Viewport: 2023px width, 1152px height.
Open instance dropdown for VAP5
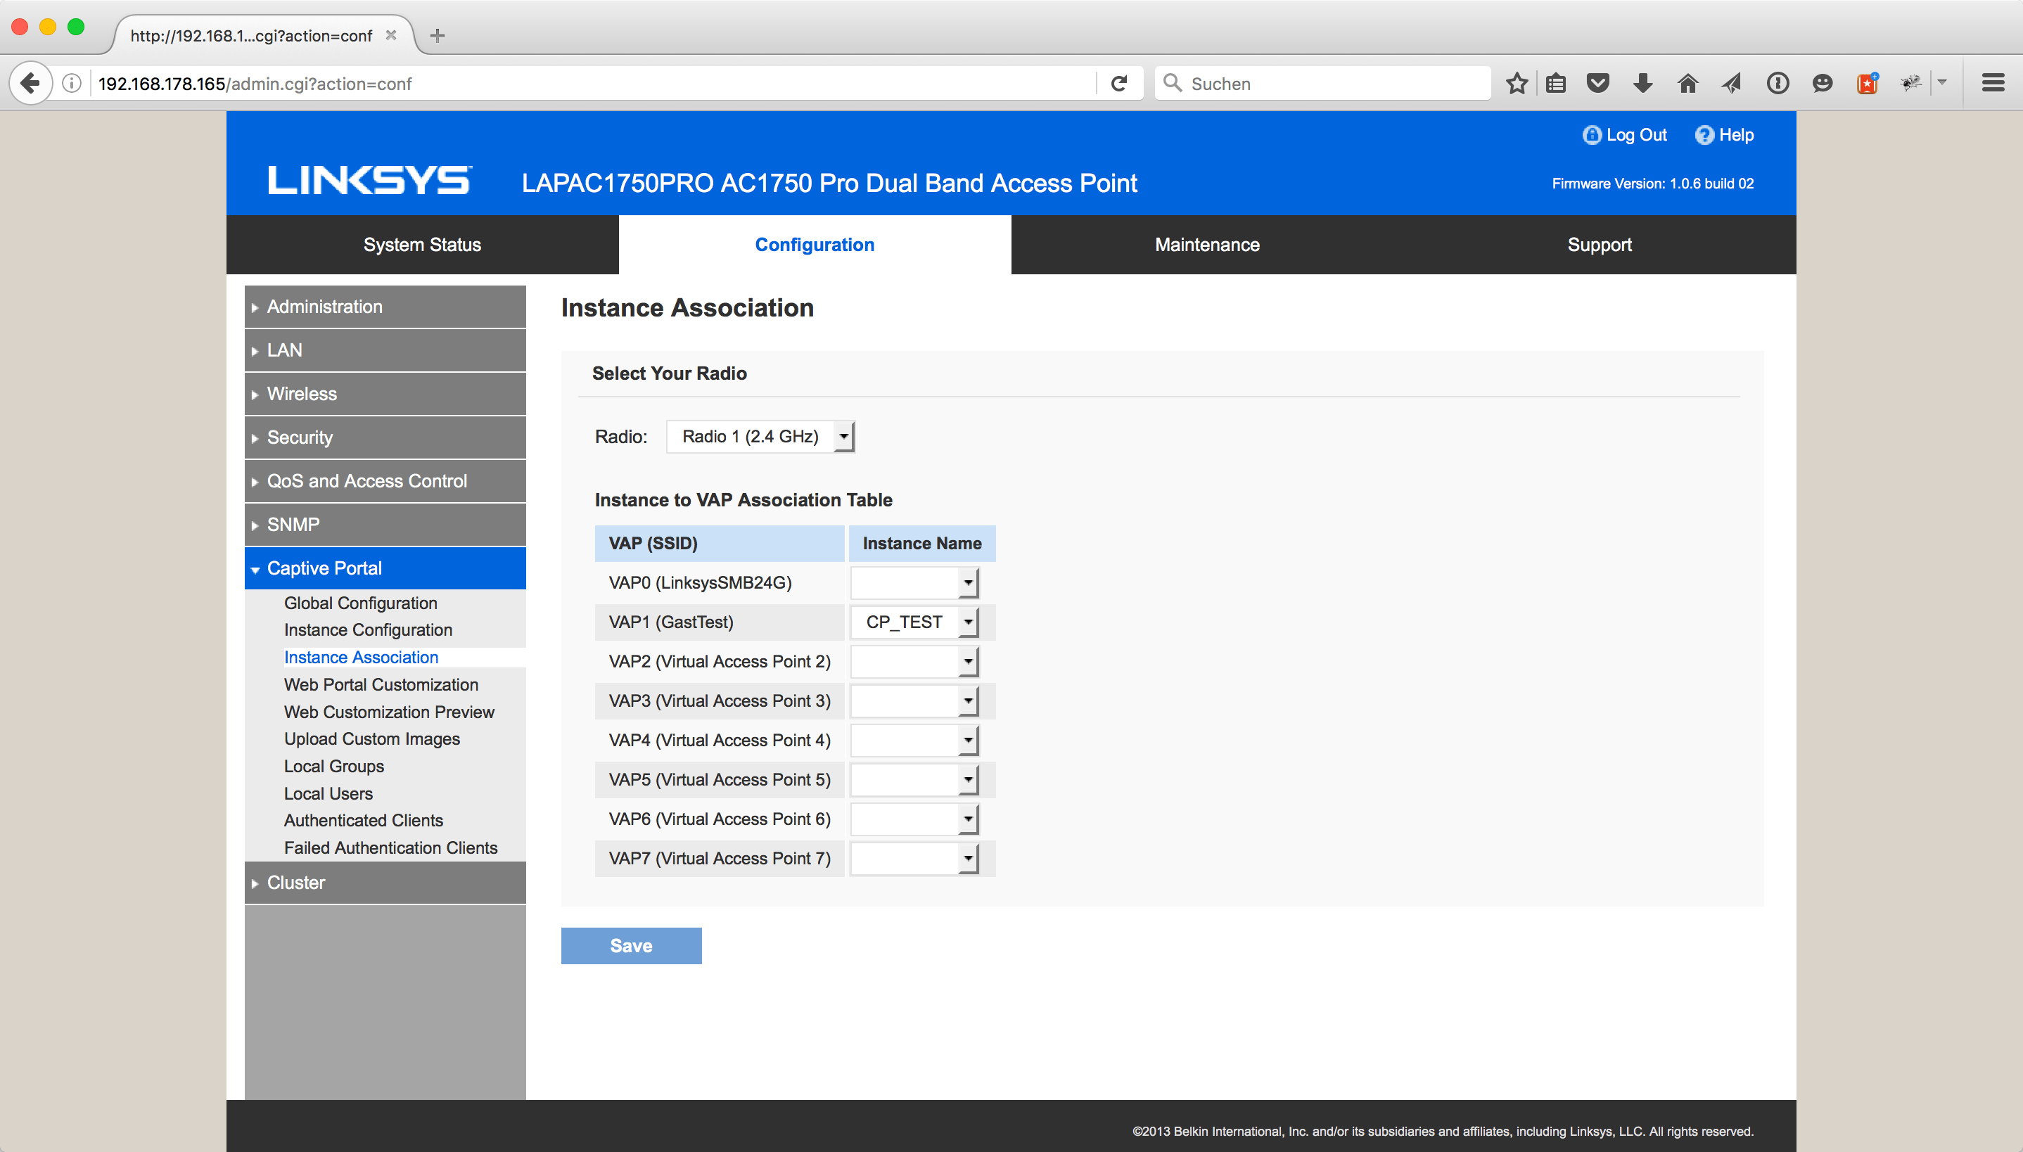[914, 779]
